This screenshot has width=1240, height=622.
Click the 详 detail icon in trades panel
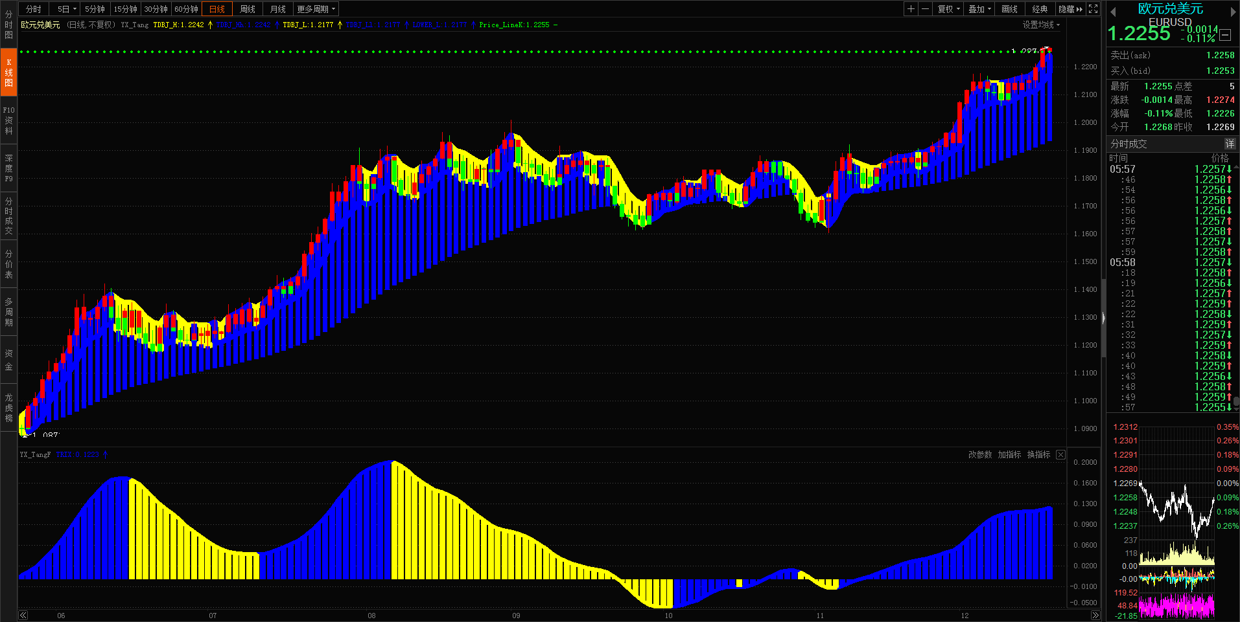tap(1230, 144)
